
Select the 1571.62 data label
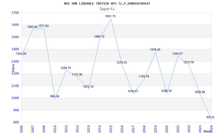pos(43,26)
